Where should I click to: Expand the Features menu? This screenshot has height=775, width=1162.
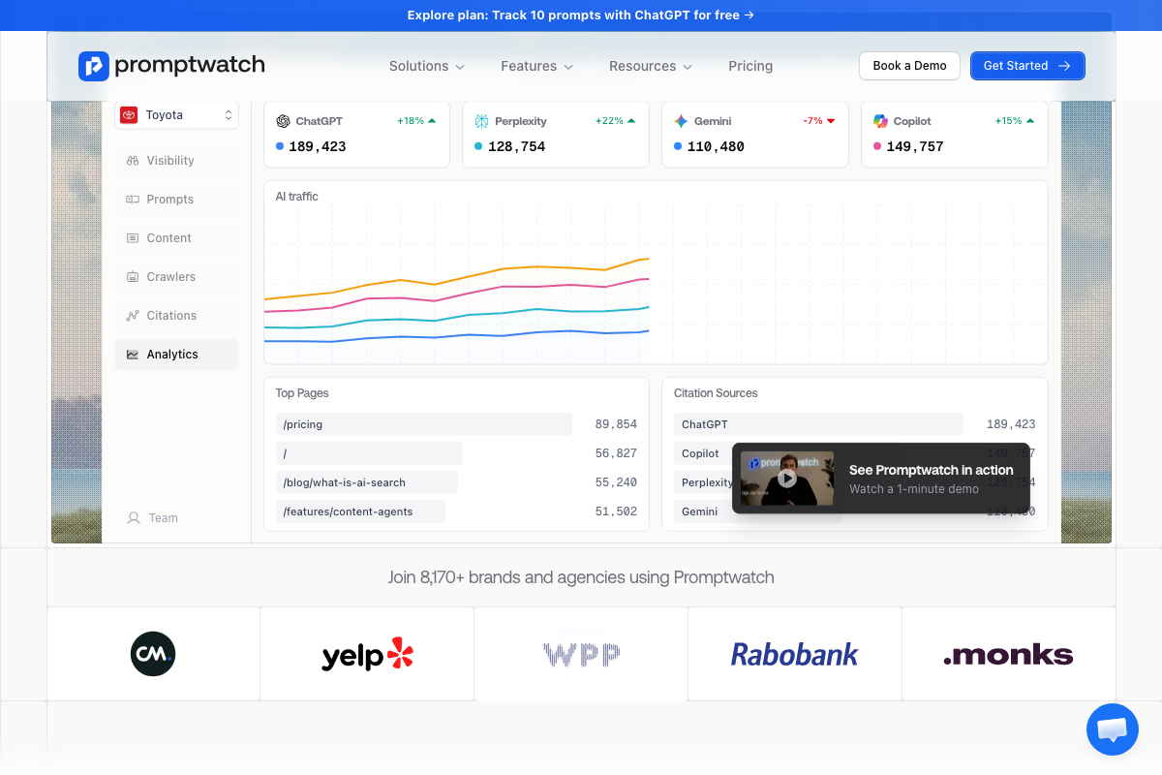pos(537,66)
